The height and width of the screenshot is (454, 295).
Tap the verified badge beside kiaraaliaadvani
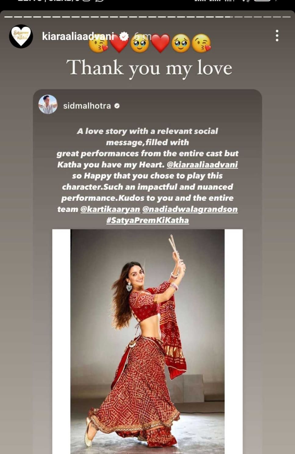point(124,36)
